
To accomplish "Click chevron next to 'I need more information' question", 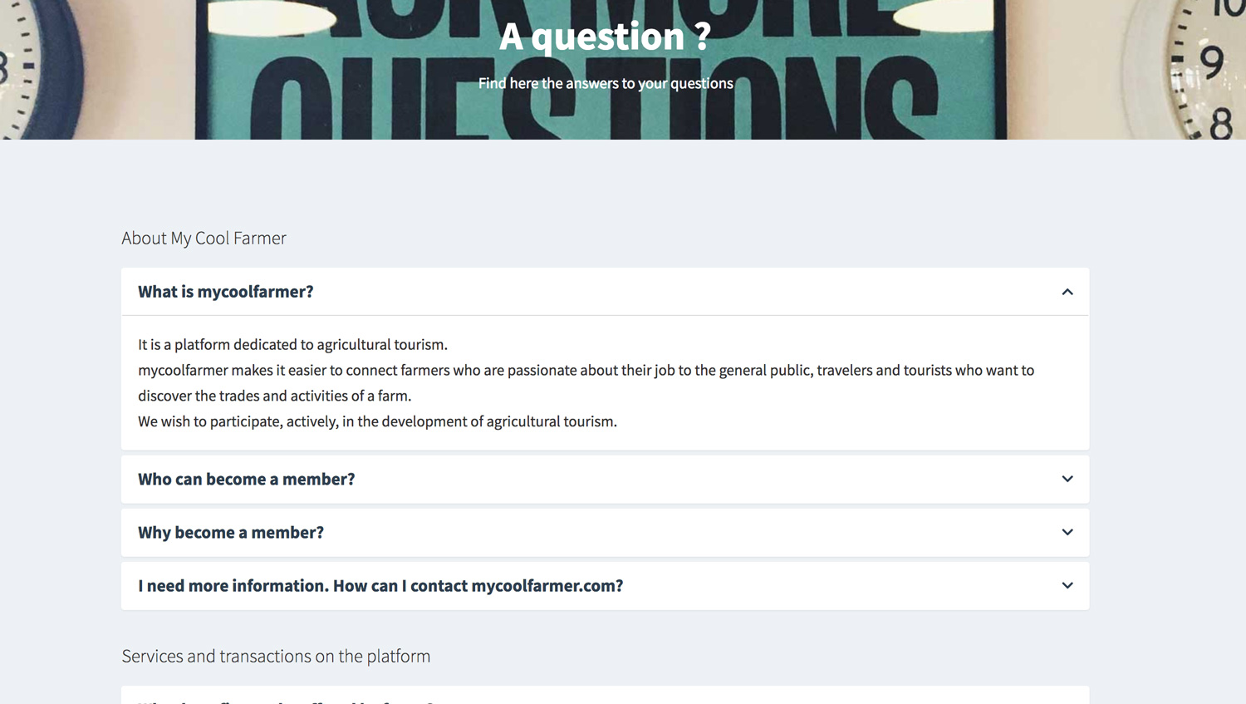I will [x=1067, y=585].
